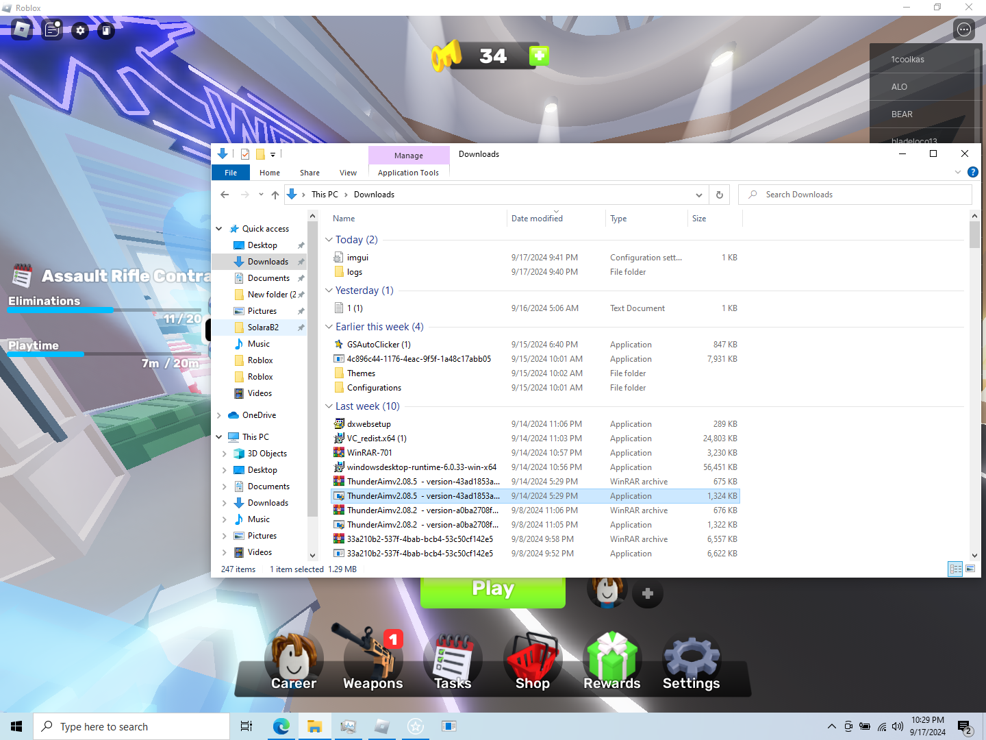This screenshot has width=986, height=740.
Task: Click the taskbar search box
Action: point(131,726)
